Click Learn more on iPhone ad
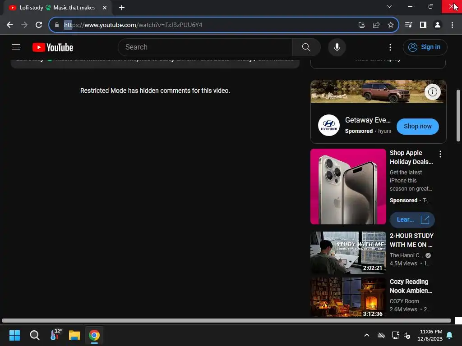Image resolution: width=462 pixels, height=346 pixels. (x=412, y=220)
